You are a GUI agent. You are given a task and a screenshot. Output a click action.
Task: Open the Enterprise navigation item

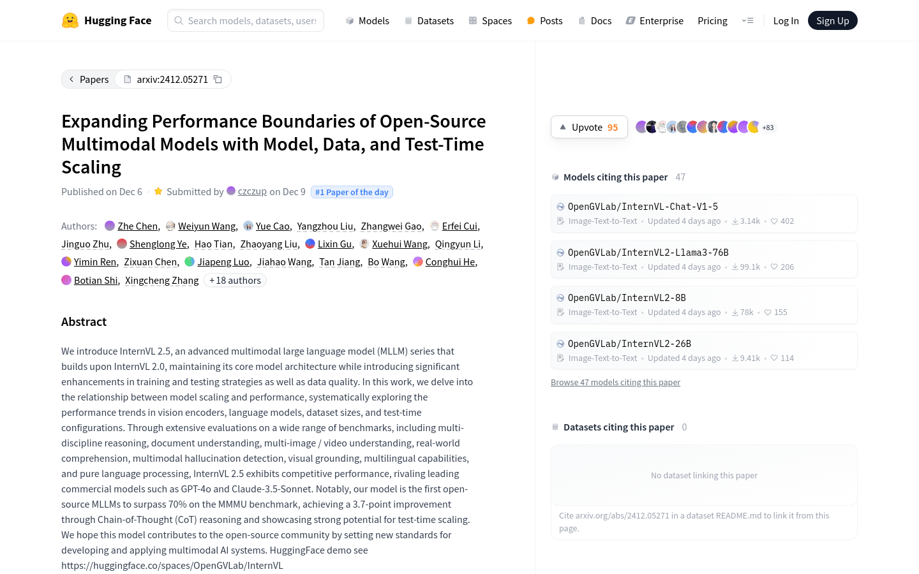click(655, 21)
